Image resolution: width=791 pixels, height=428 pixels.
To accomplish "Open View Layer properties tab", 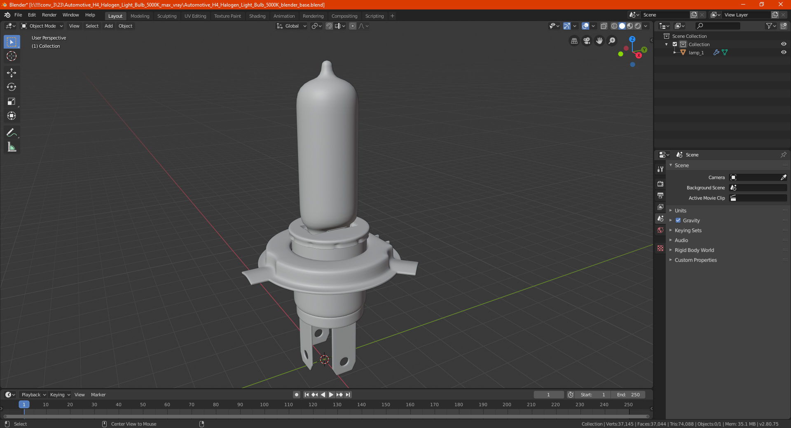I will pyautogui.click(x=660, y=207).
